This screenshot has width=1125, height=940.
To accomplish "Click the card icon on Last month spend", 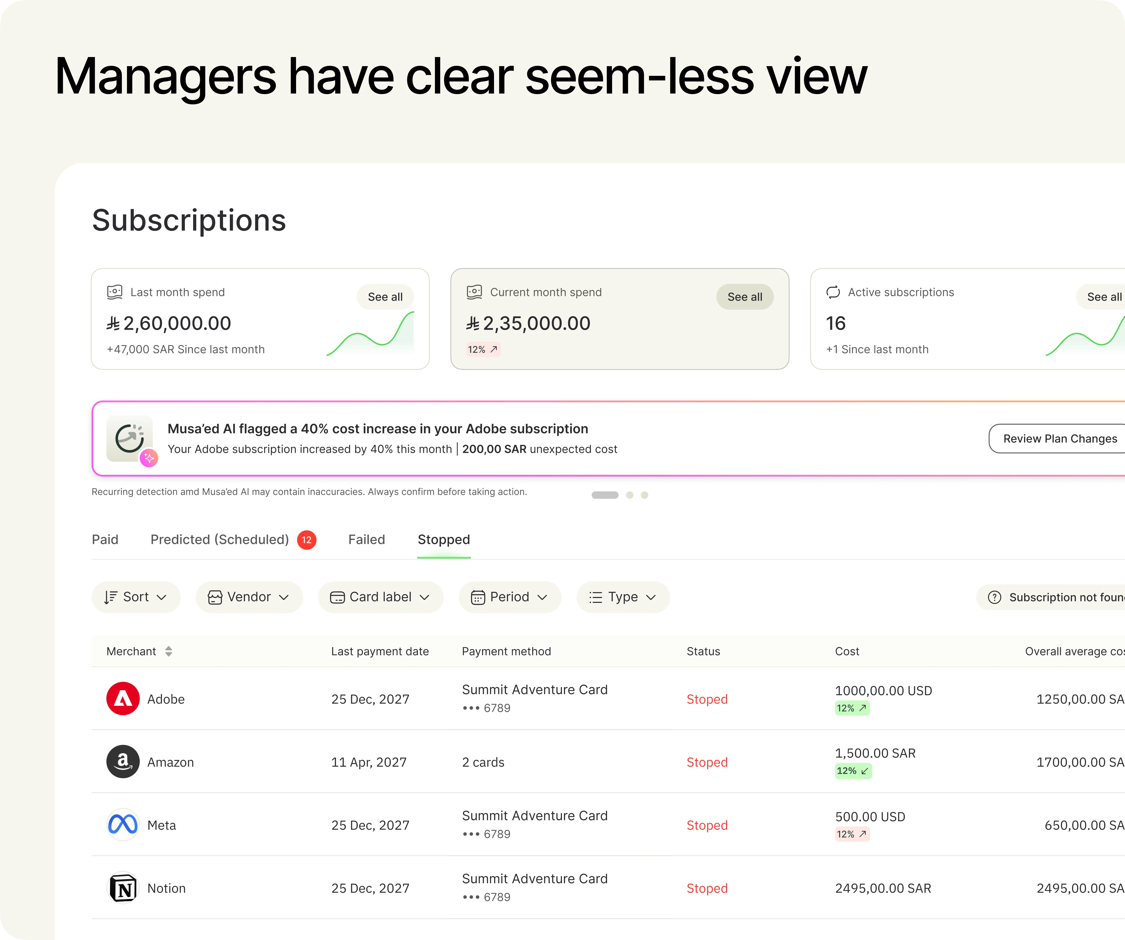I will (x=114, y=292).
